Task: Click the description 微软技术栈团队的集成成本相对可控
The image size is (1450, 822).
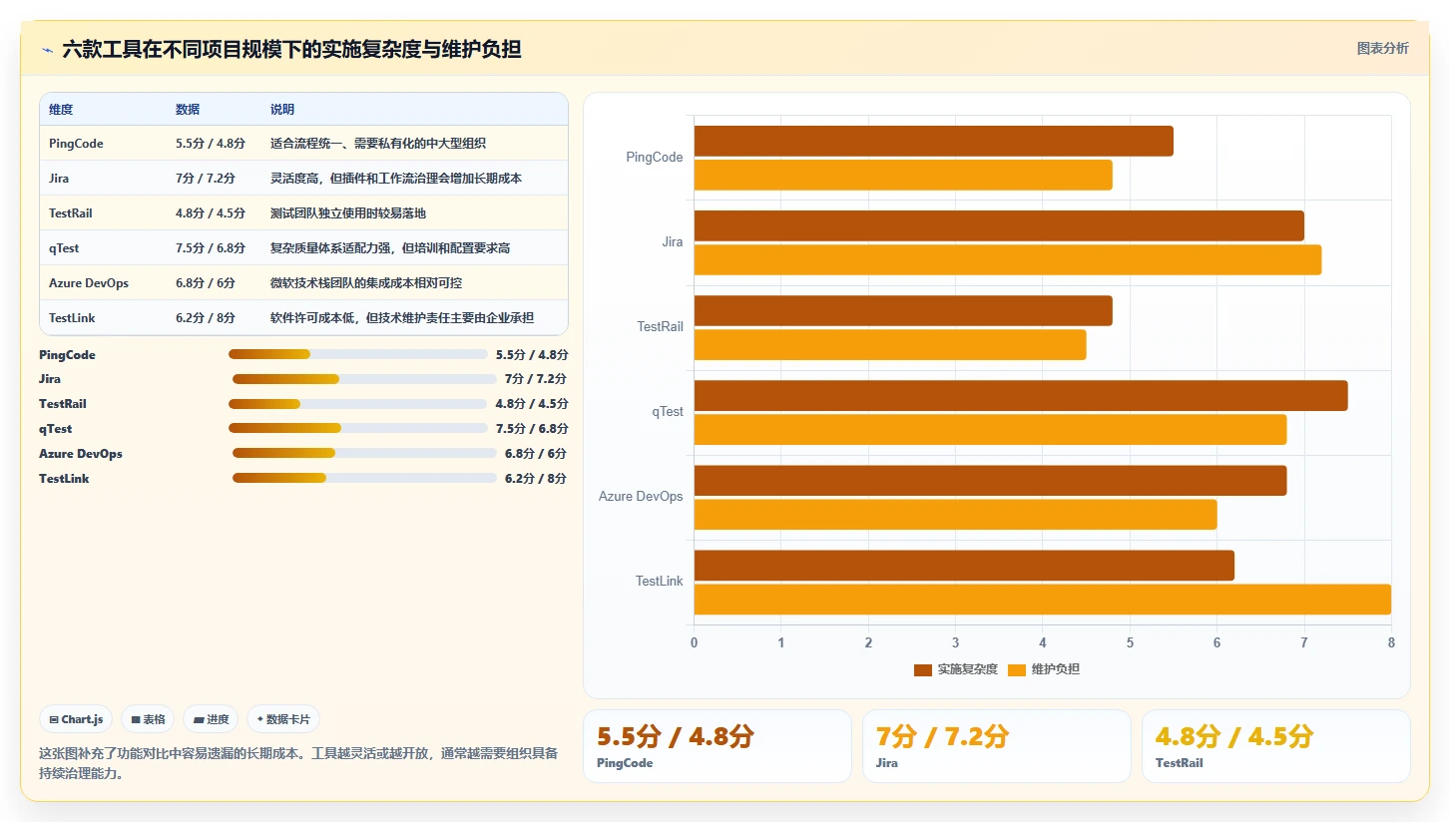Action: pos(366,283)
